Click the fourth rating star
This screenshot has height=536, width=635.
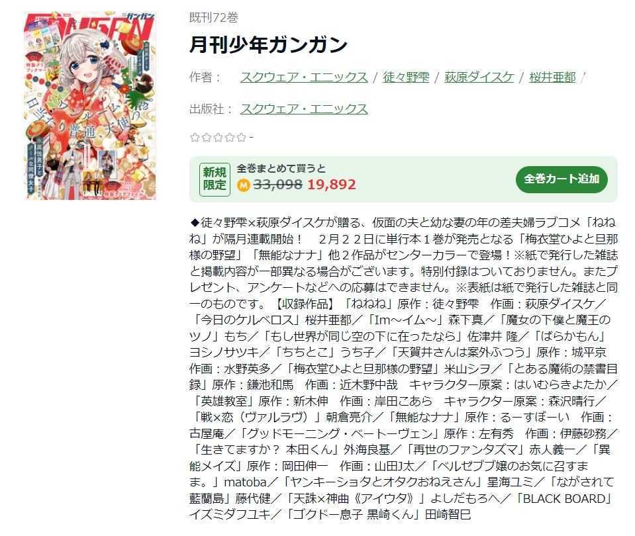pyautogui.click(x=230, y=138)
